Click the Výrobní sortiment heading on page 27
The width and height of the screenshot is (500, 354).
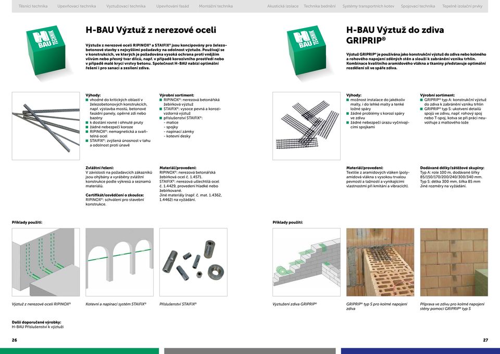coord(438,95)
